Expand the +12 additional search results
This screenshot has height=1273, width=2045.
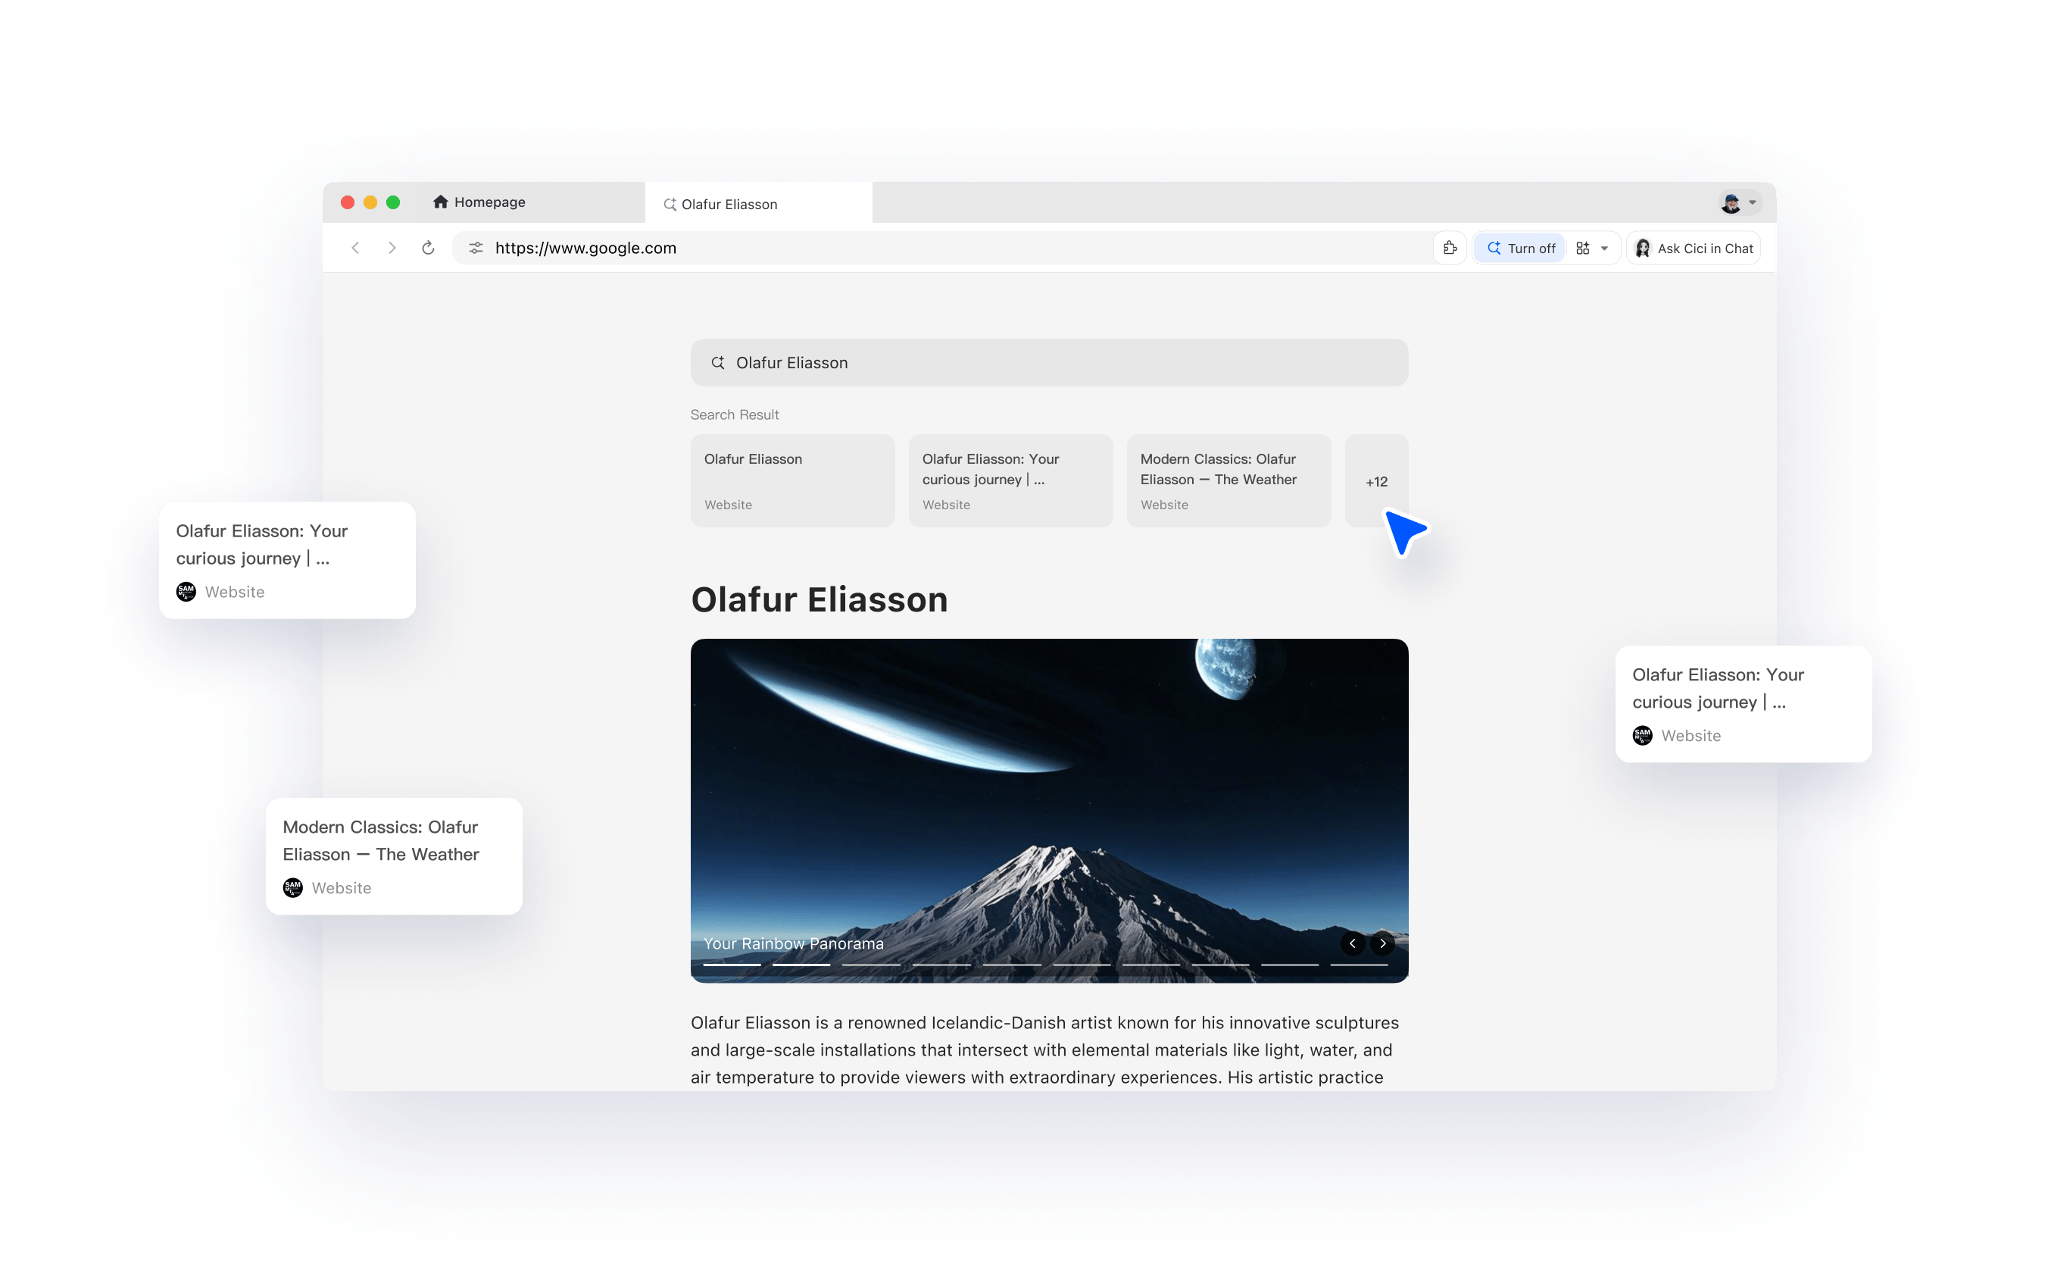pyautogui.click(x=1377, y=480)
